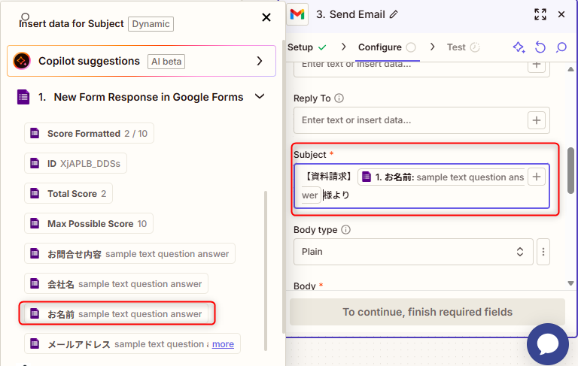
Task: Expand the step editor to fullscreen
Action: pyautogui.click(x=540, y=14)
